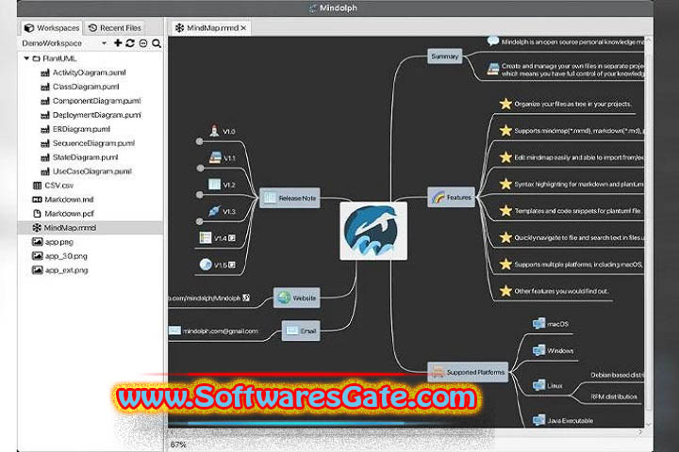Click the star on 'Templates and code snippets'
Screen dimensions: 679x452
[x=505, y=211]
